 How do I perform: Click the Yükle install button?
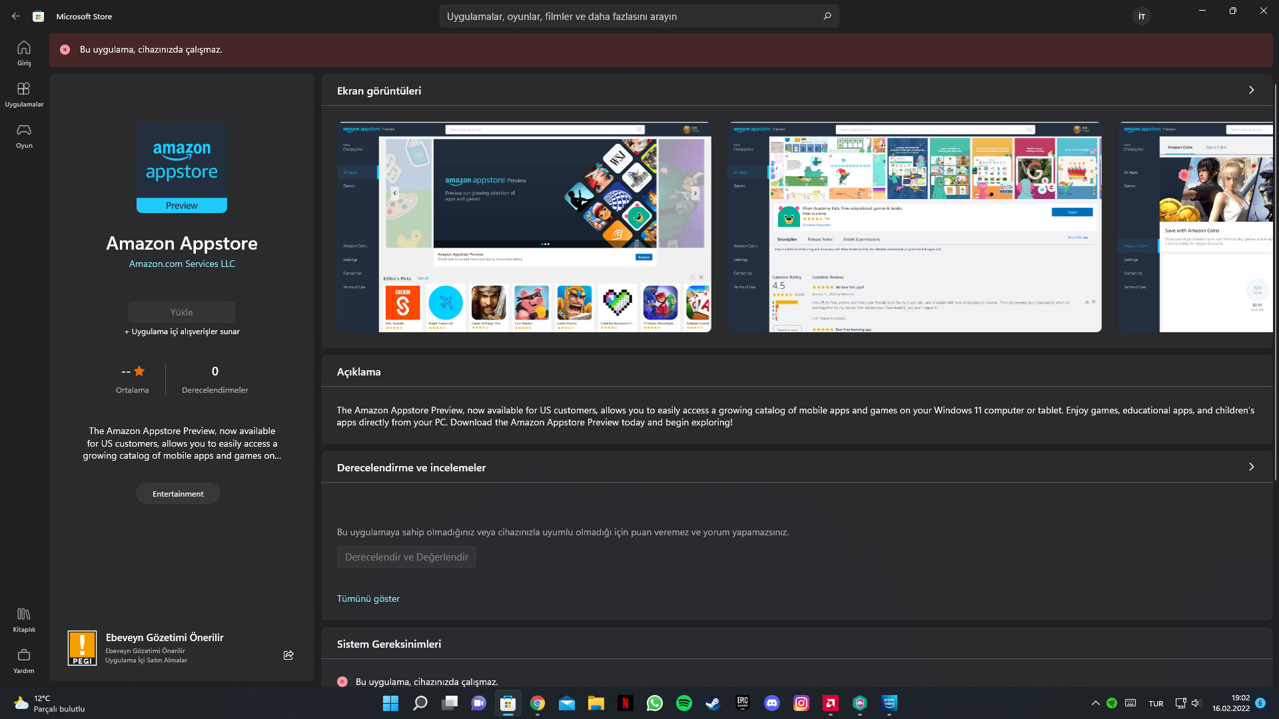[181, 312]
